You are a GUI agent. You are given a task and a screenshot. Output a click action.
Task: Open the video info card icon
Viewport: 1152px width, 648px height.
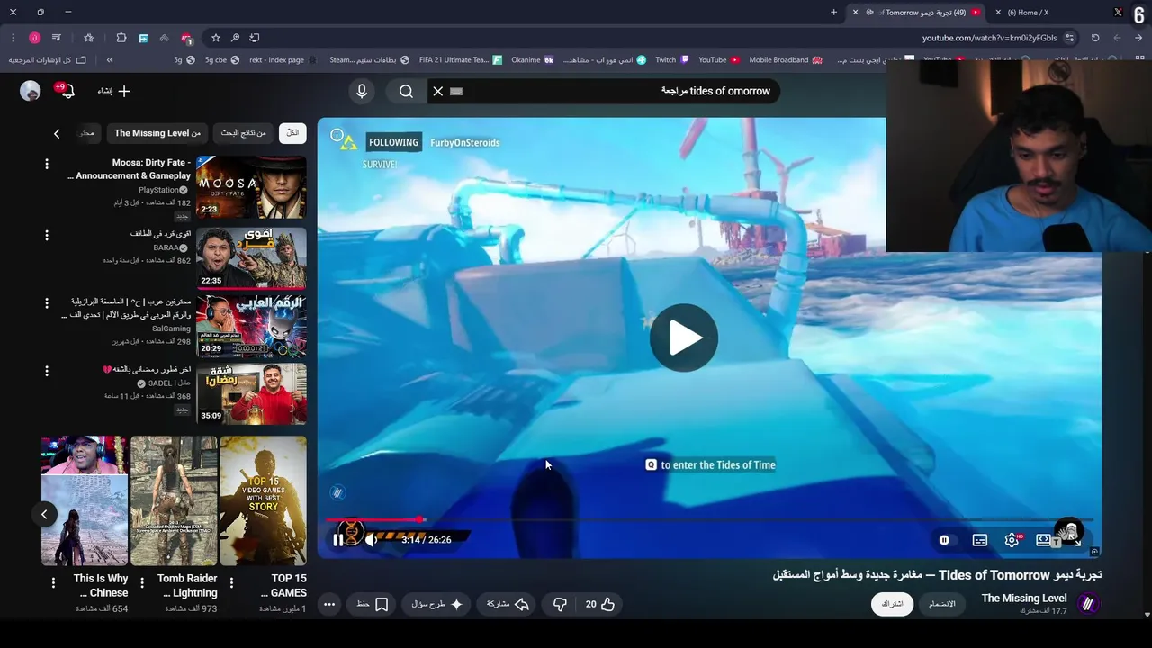(337, 135)
